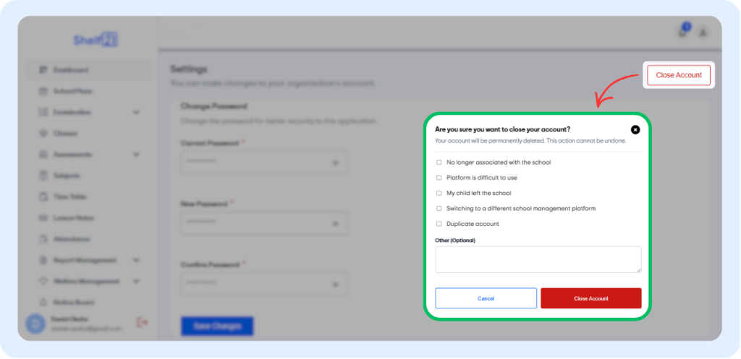Expand the Examination sidebar menu
Viewport: 741px width, 359px height.
(x=136, y=113)
